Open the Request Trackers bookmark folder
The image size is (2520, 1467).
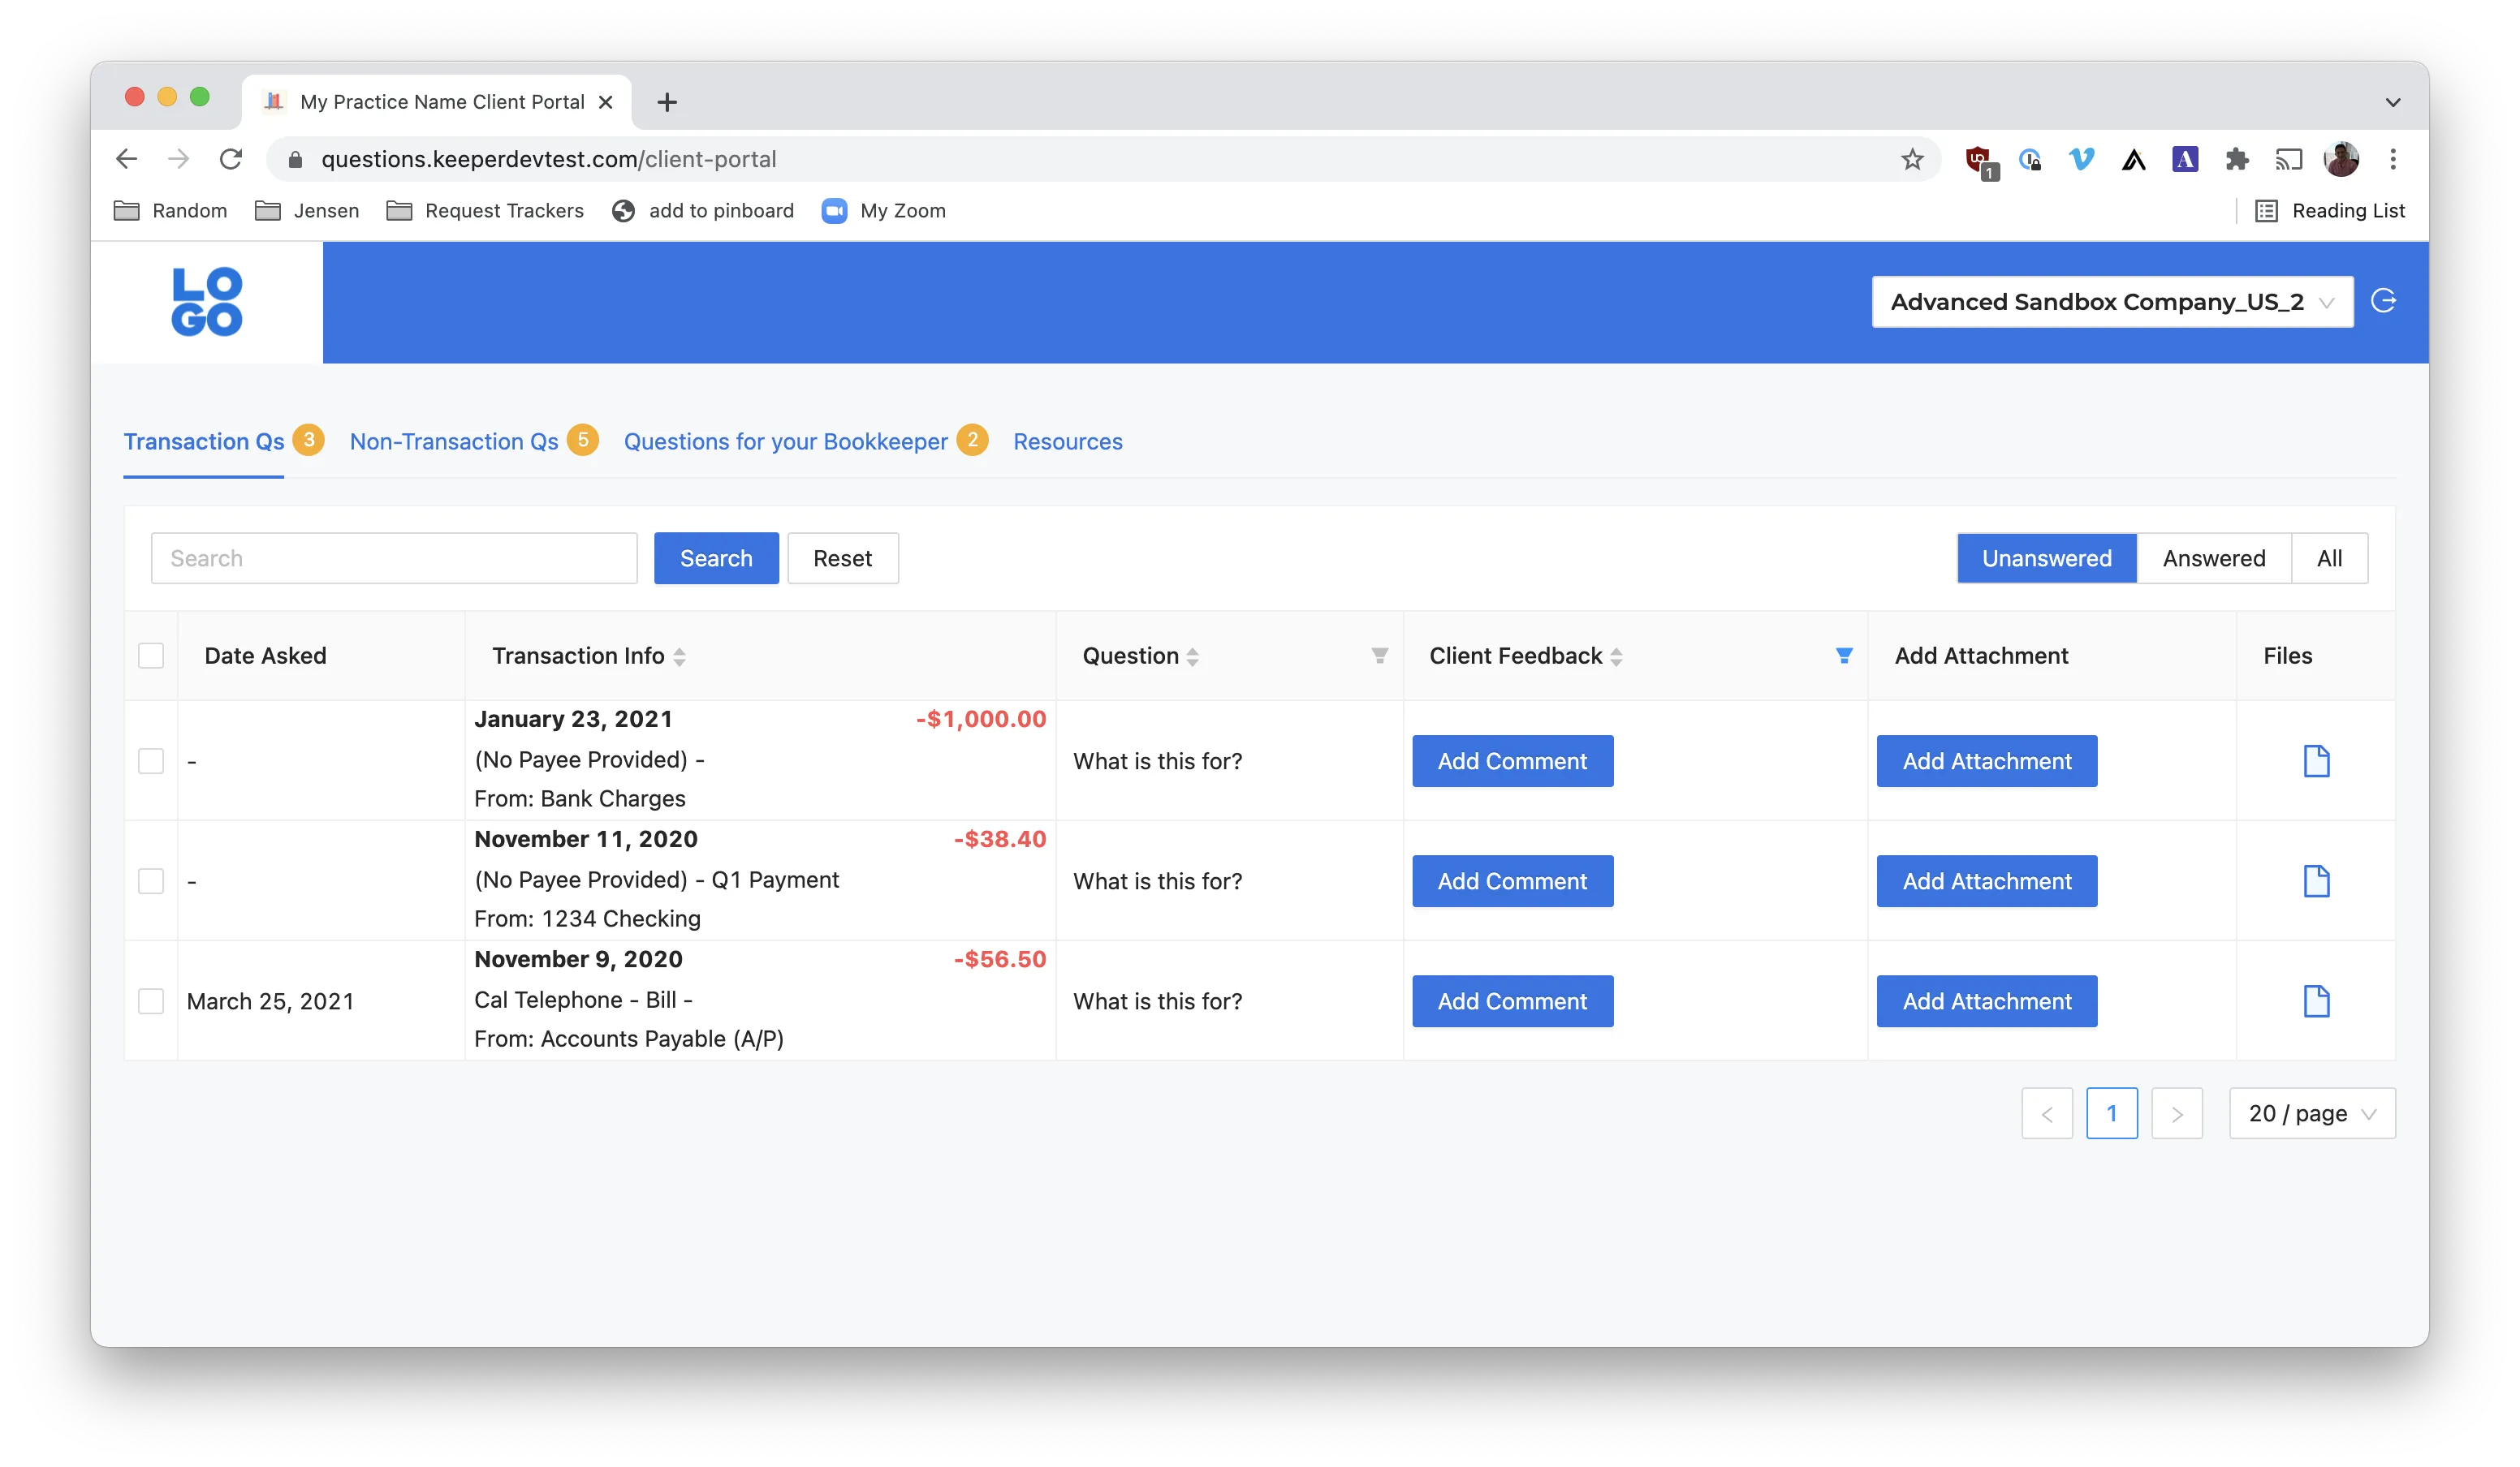click(485, 211)
